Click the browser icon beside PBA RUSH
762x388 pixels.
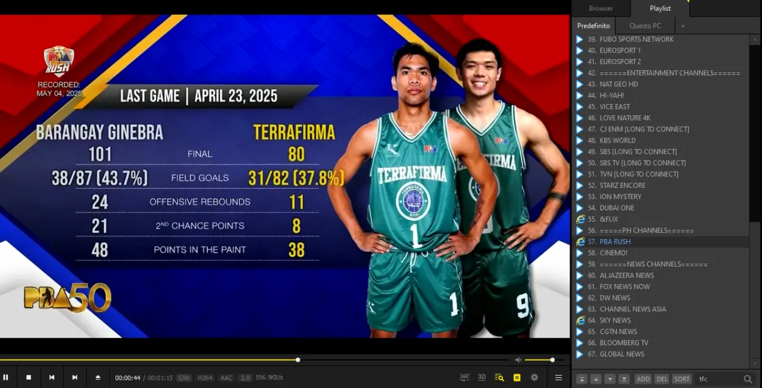click(x=580, y=242)
